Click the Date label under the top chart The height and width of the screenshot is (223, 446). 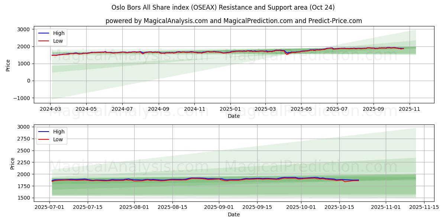(x=233, y=116)
